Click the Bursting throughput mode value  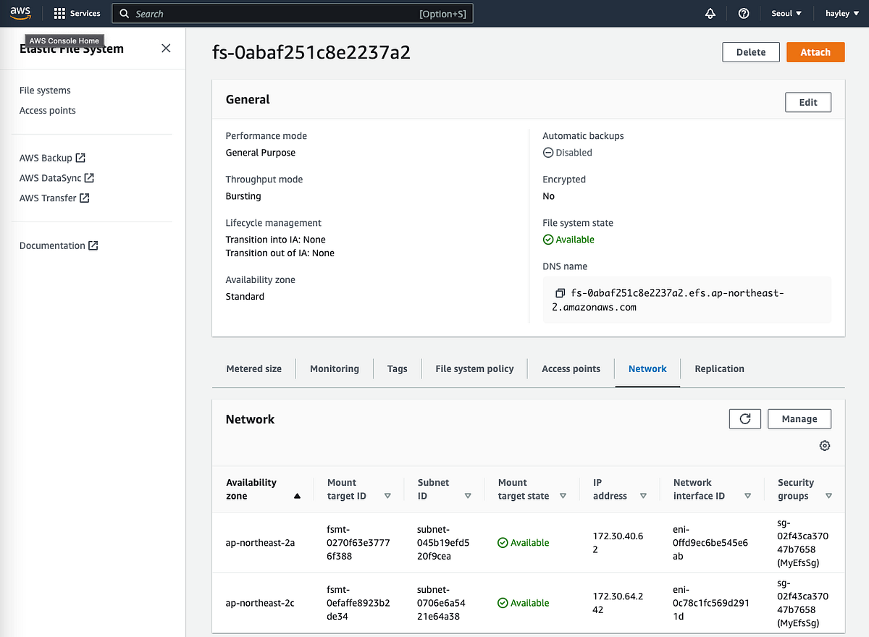[243, 196]
